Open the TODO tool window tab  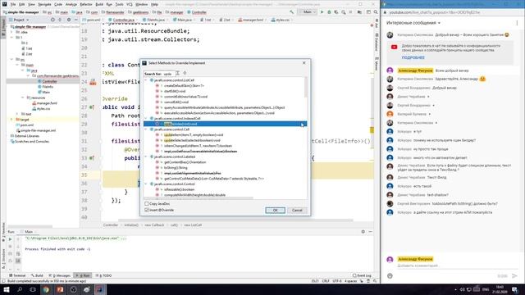104,275
